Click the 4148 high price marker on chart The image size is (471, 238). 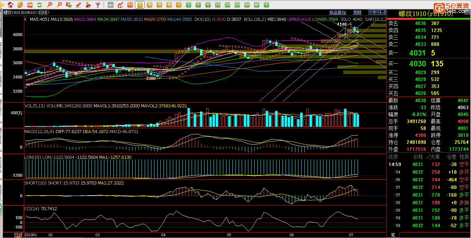(x=342, y=24)
